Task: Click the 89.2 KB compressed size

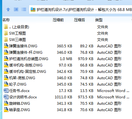Action: pyautogui.click(x=87, y=46)
